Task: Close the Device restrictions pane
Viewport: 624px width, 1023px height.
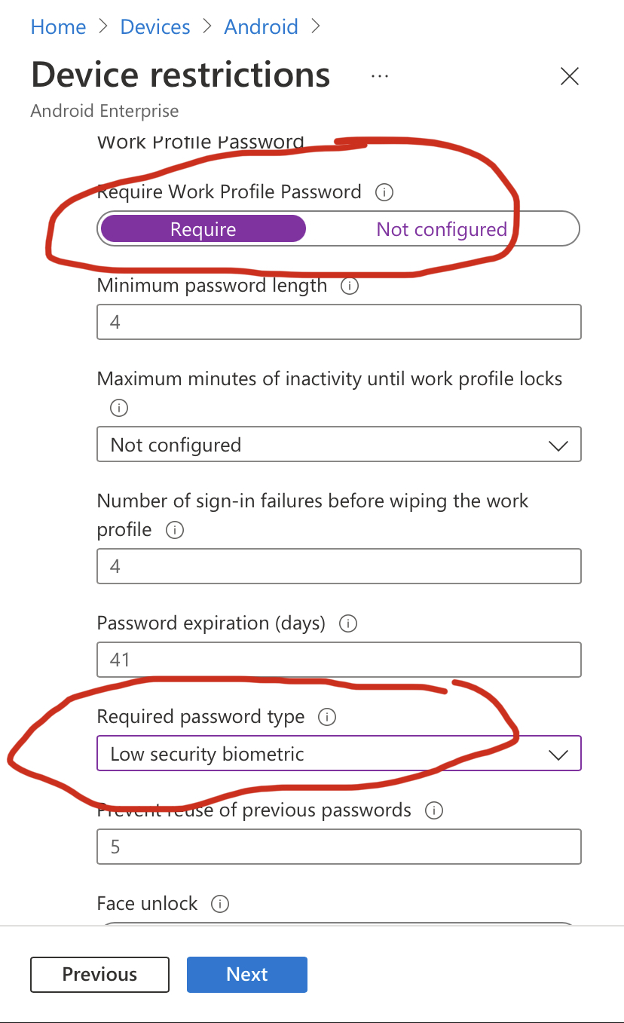Action: (x=569, y=76)
